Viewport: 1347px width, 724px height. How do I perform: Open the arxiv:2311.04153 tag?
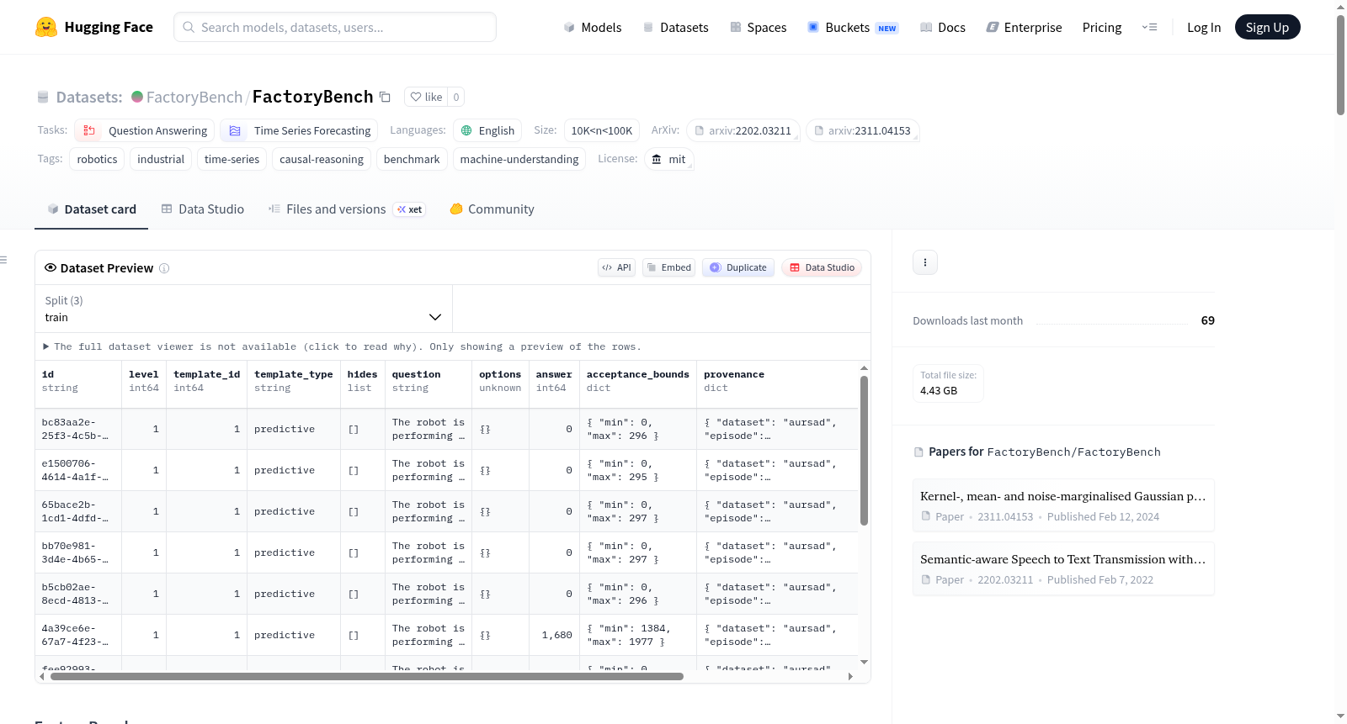[x=863, y=130]
